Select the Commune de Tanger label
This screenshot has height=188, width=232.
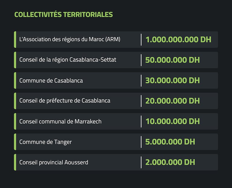[x=46, y=142]
